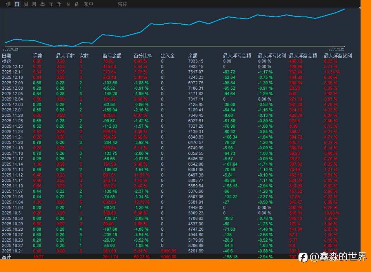Click the 2025.11.04 date cell
The height and width of the screenshot is (272, 371).
pos(12,202)
